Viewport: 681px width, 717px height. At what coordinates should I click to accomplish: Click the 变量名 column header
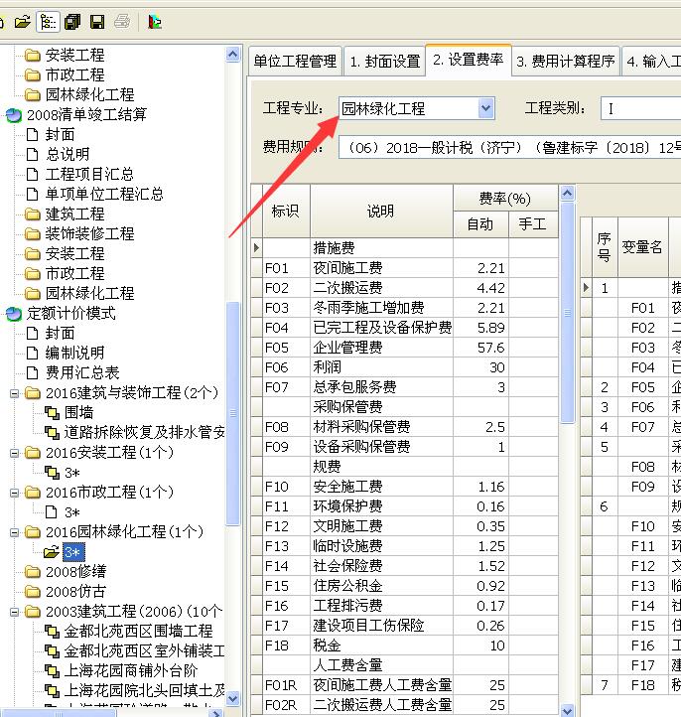tap(642, 247)
